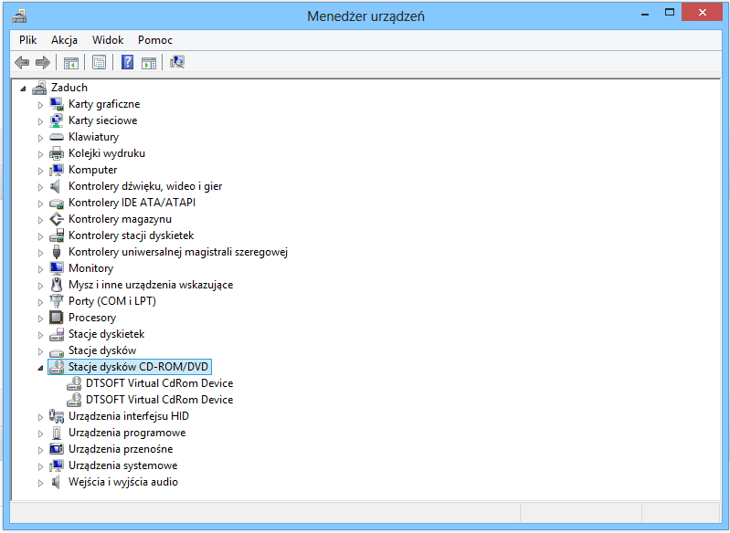Screen dimensions: 730x533
Task: Select first DTSOFT Virtual CdRom Device text
Action: [159, 383]
